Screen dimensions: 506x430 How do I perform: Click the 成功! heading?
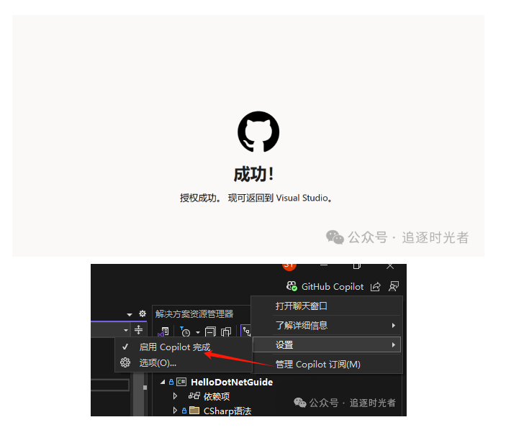point(253,175)
